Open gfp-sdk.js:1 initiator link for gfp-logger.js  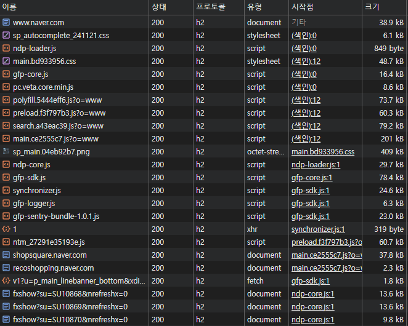point(311,204)
